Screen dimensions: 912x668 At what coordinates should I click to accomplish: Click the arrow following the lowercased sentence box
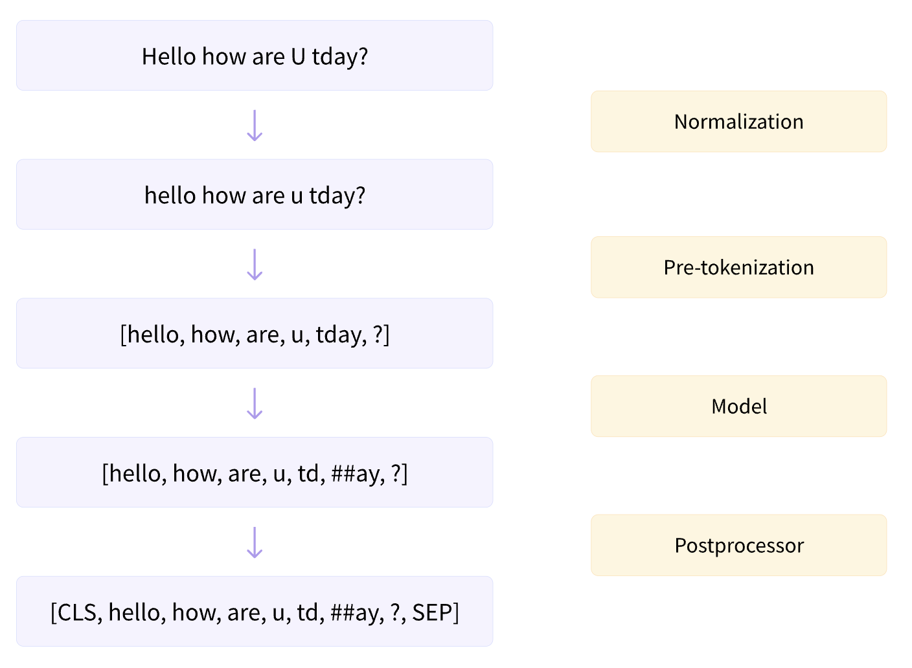pyautogui.click(x=255, y=264)
